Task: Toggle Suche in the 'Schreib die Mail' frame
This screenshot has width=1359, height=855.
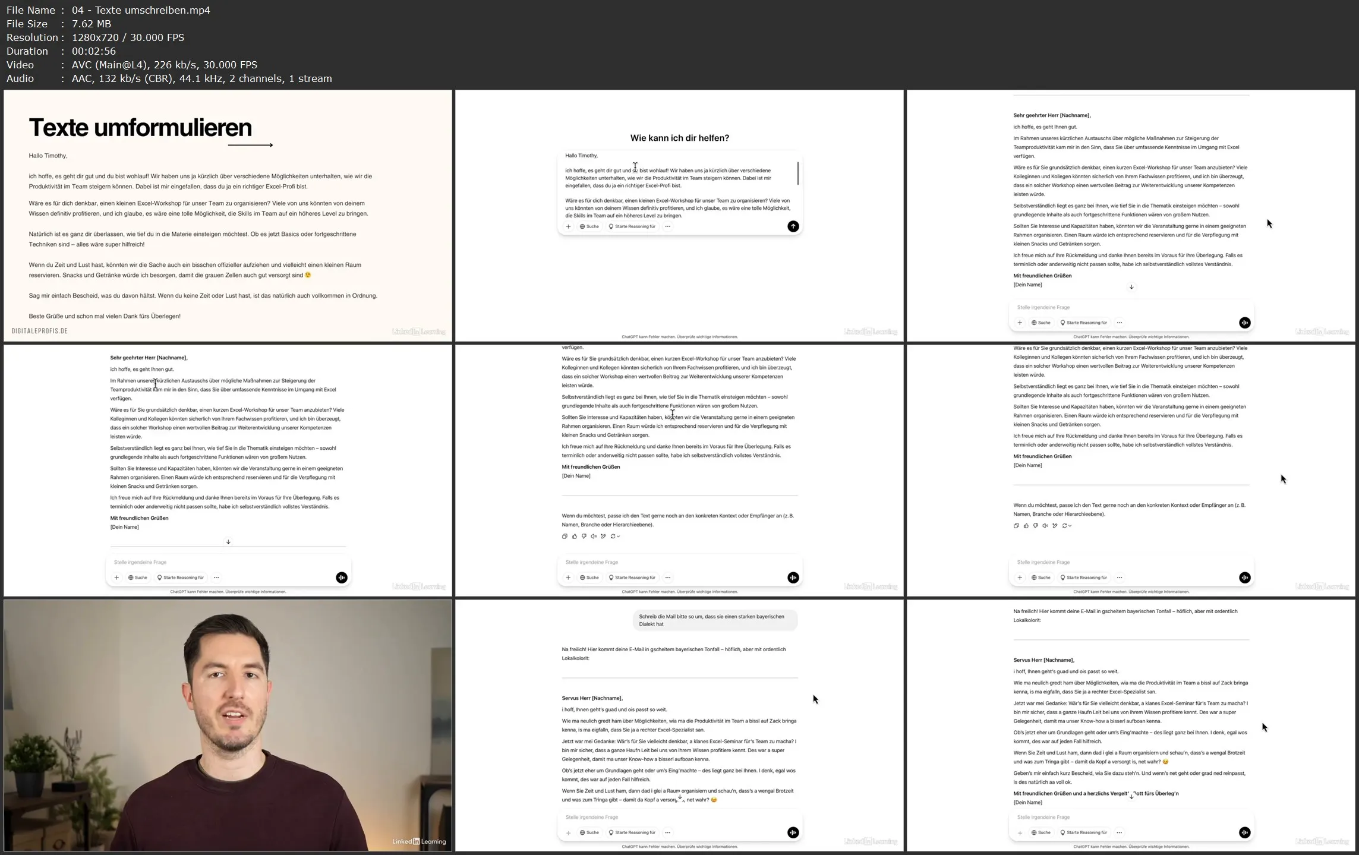Action: [x=589, y=832]
